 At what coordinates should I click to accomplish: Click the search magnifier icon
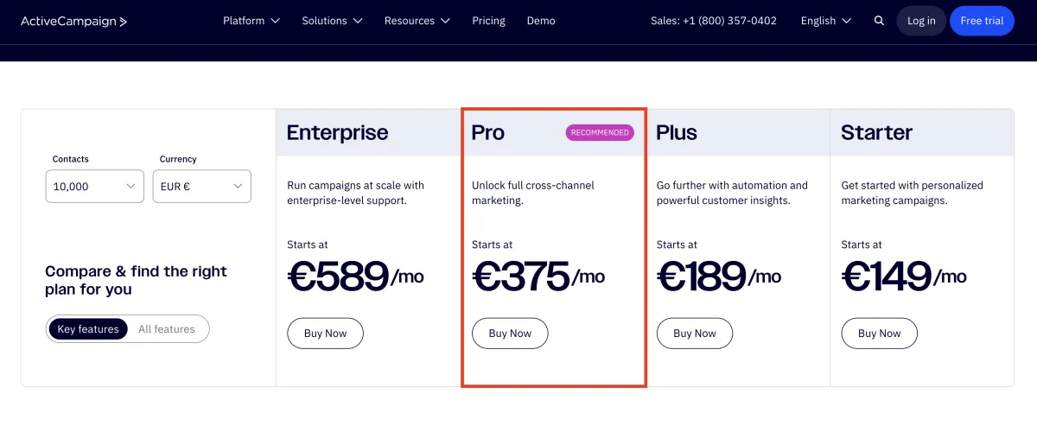tap(879, 21)
